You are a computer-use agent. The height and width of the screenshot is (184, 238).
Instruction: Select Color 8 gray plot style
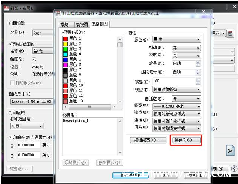point(72,75)
